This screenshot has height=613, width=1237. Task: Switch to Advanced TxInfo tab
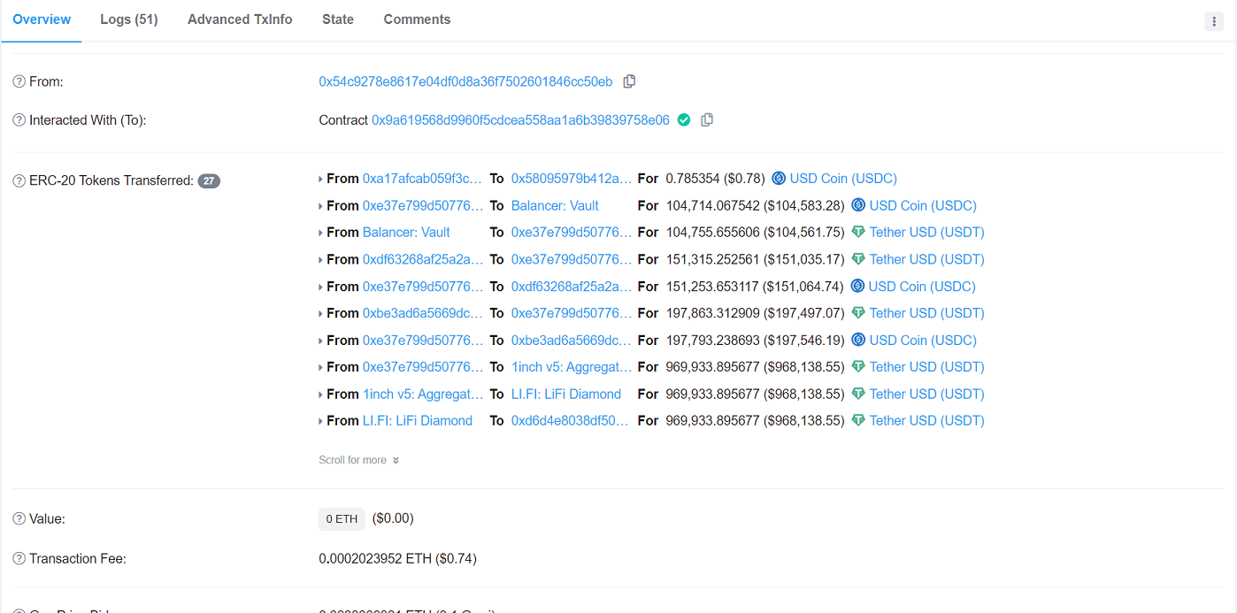tap(240, 19)
